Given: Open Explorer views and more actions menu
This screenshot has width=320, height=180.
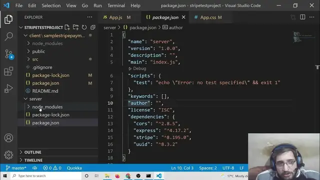Looking at the screenshot, I should pyautogui.click(x=89, y=17).
